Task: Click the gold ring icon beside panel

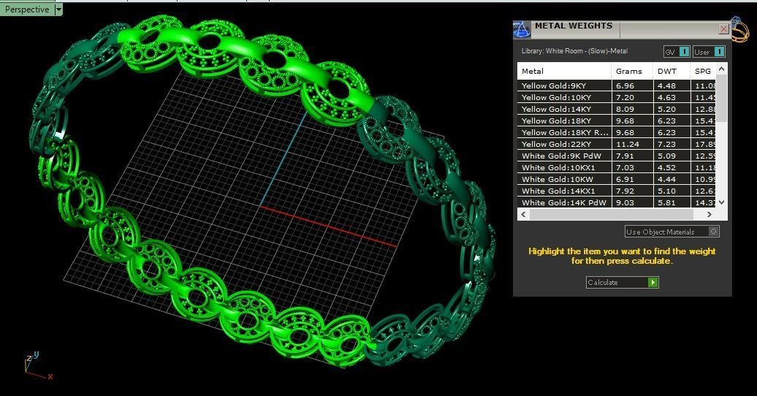Action: 739,30
